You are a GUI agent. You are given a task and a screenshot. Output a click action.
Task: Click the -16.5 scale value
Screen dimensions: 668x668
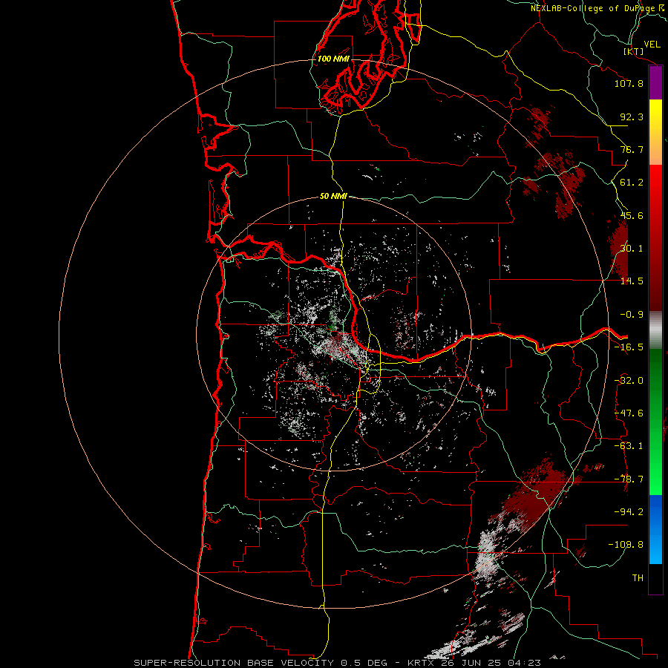tap(629, 347)
